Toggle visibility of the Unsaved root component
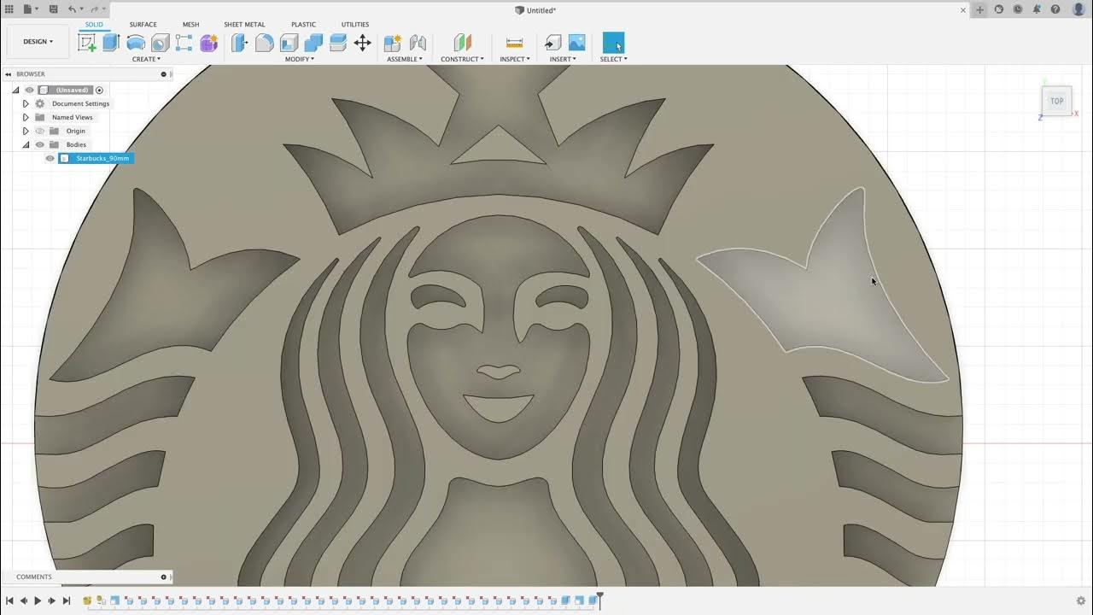The width and height of the screenshot is (1093, 615). click(x=29, y=90)
